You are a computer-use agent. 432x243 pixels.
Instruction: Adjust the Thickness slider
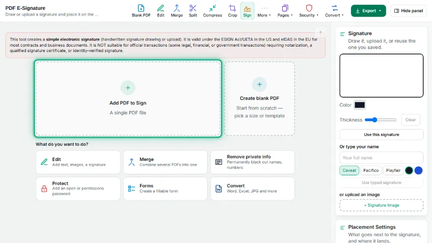380,120
